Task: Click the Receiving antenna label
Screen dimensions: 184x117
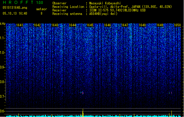Action: [67, 14]
